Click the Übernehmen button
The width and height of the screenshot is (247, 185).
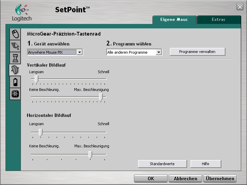click(220, 179)
